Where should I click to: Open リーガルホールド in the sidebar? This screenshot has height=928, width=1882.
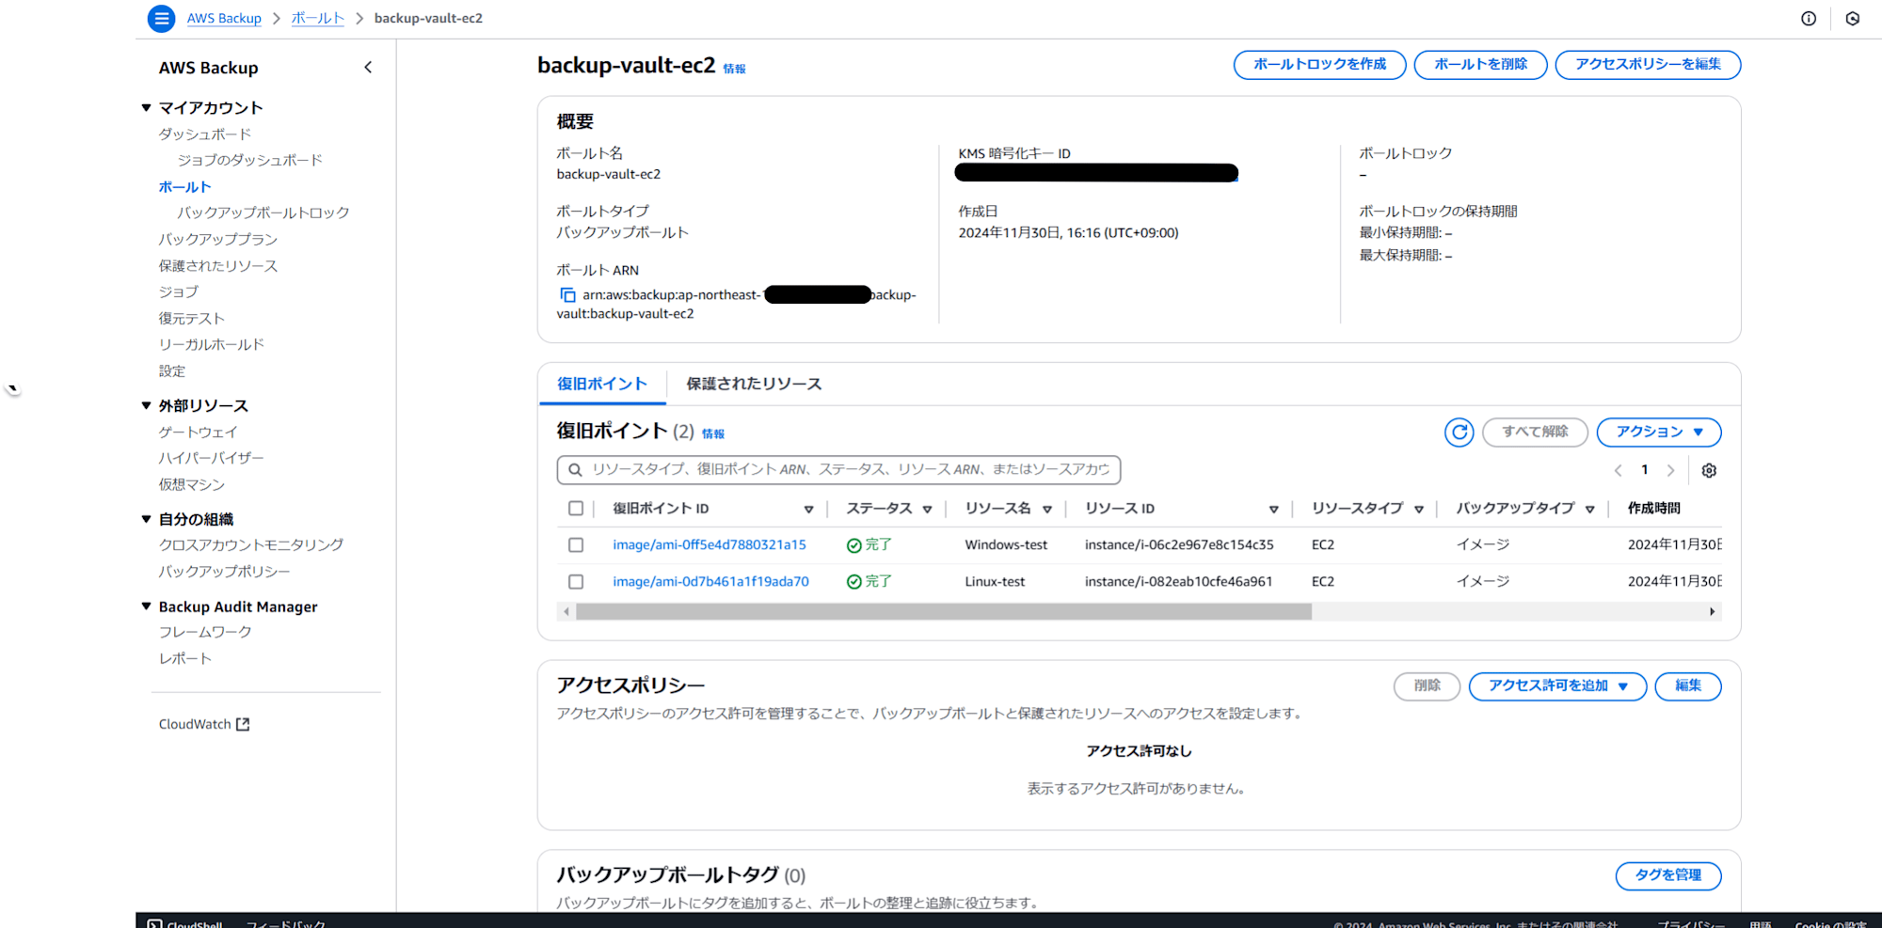[x=212, y=345]
